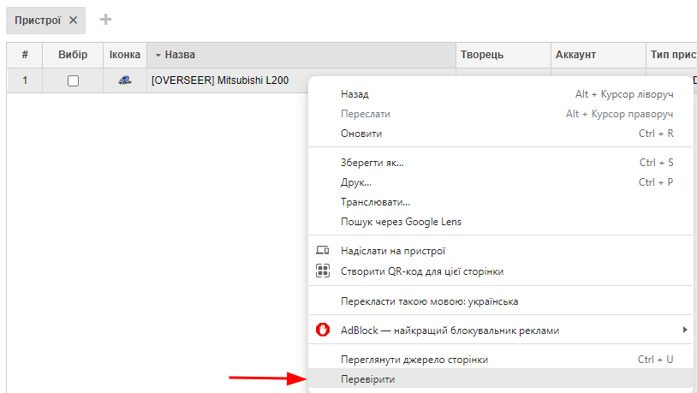Image resolution: width=697 pixels, height=393 pixels.
Task: Choose Перекласти такою мовою: українська
Action: (x=501, y=301)
